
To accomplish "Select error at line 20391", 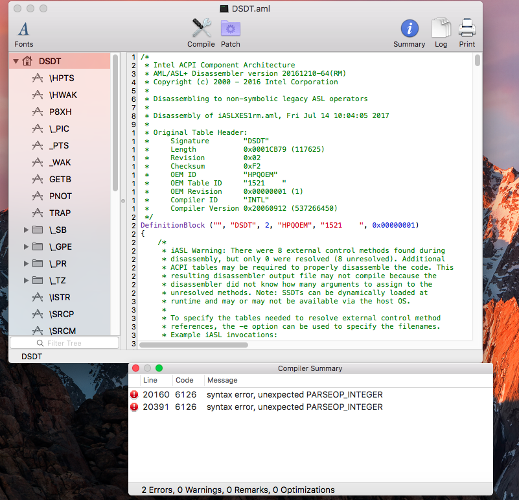I will click(259, 407).
